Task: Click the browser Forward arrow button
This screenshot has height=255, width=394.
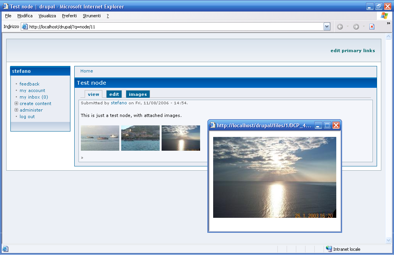Action: (356, 26)
